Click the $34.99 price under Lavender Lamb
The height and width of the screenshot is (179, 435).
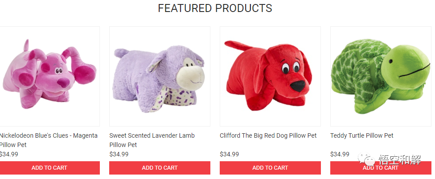[x=119, y=154]
